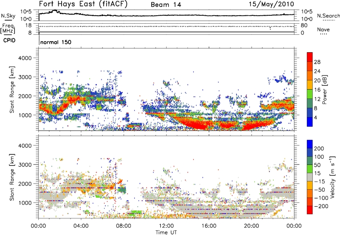Click the gray -15 to 15 velocity segment
The image size is (340, 235).
(310, 177)
